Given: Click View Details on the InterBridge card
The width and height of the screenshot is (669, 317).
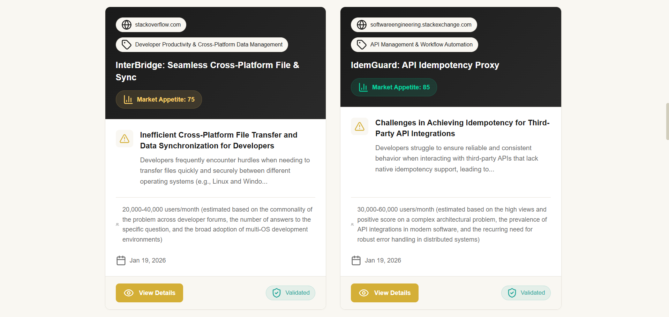Looking at the screenshot, I should [149, 293].
